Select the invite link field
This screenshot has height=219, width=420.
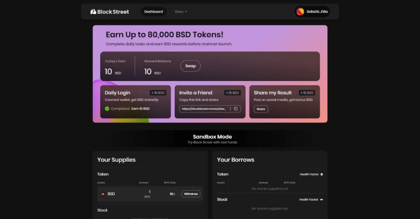[x=210, y=109]
